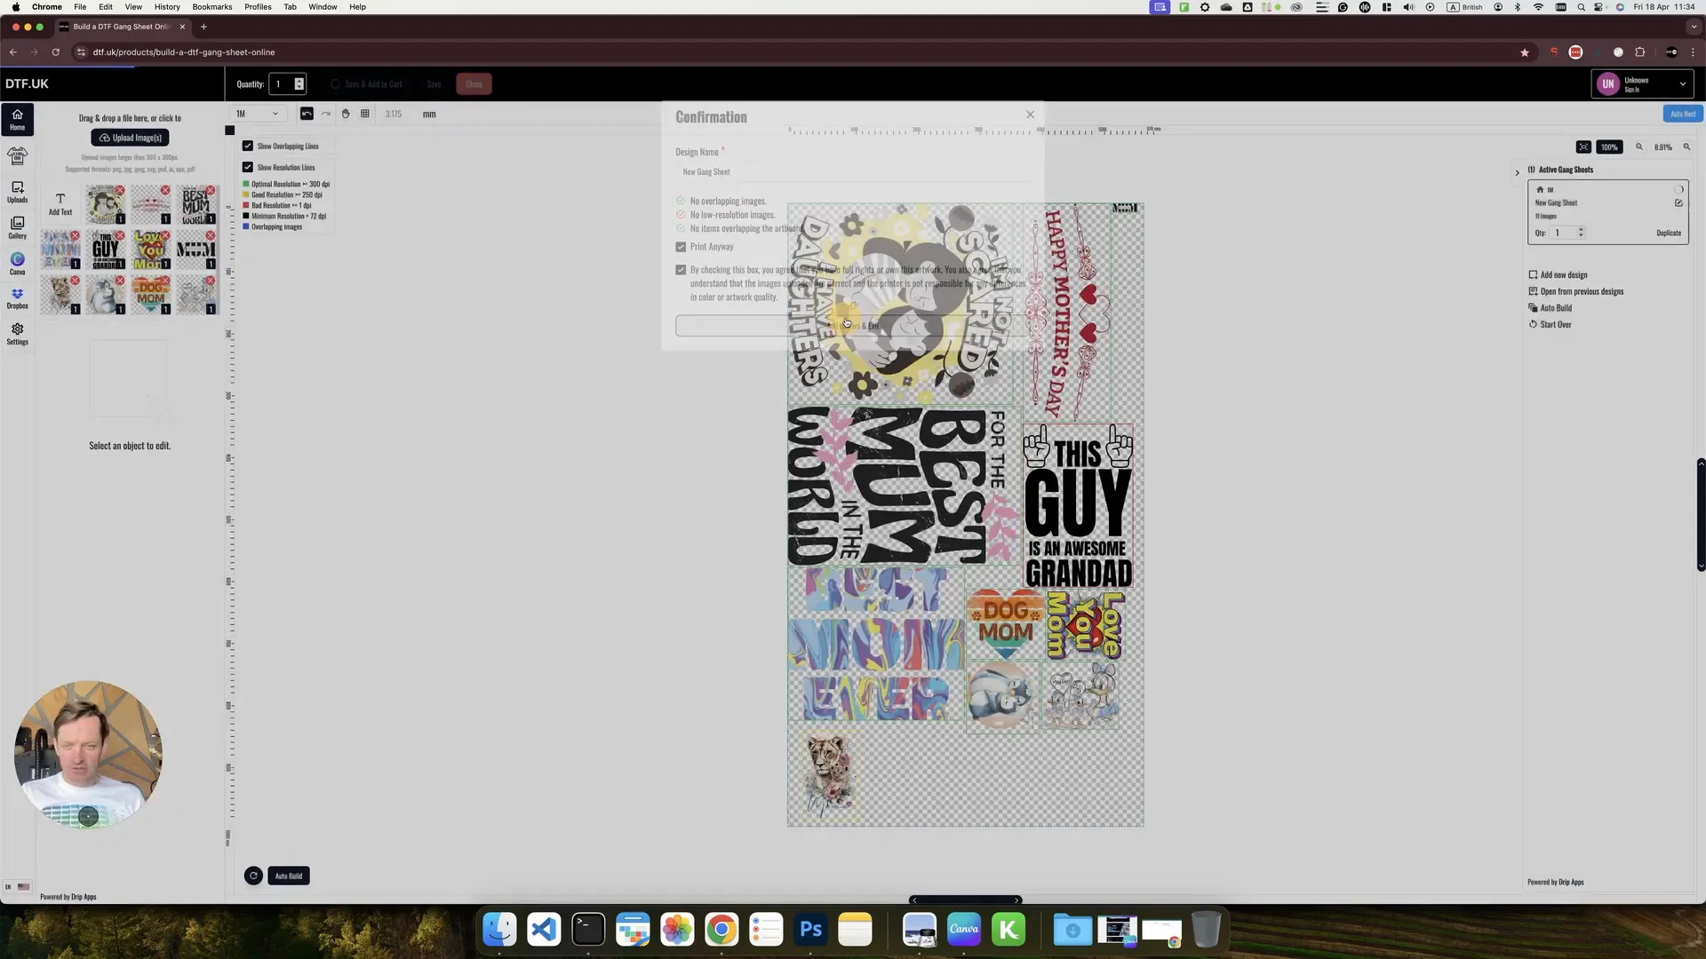
Task: Open the Gallery sidebar panel
Action: tap(17, 227)
